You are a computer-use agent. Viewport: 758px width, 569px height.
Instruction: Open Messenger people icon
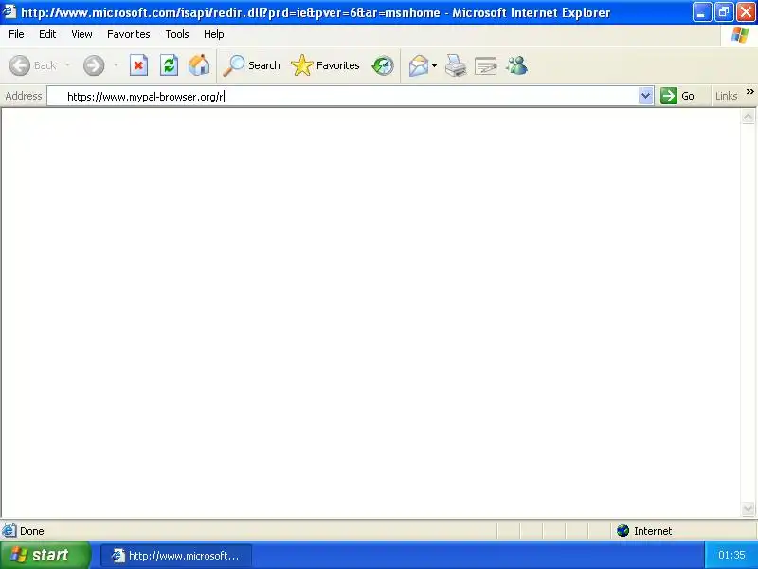coord(516,65)
